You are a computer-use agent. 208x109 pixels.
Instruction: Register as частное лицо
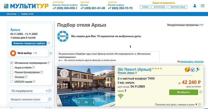tap(178, 7)
